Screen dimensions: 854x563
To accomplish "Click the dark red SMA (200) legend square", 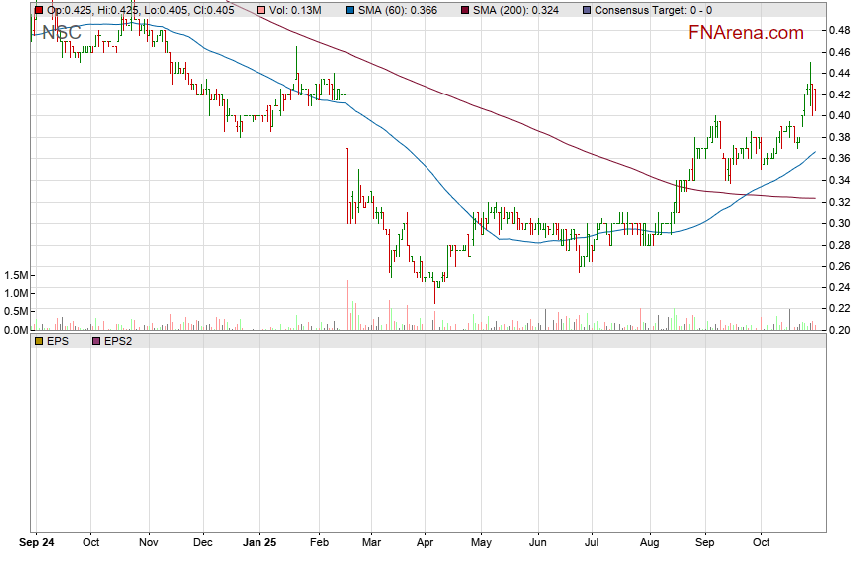I will tap(464, 10).
